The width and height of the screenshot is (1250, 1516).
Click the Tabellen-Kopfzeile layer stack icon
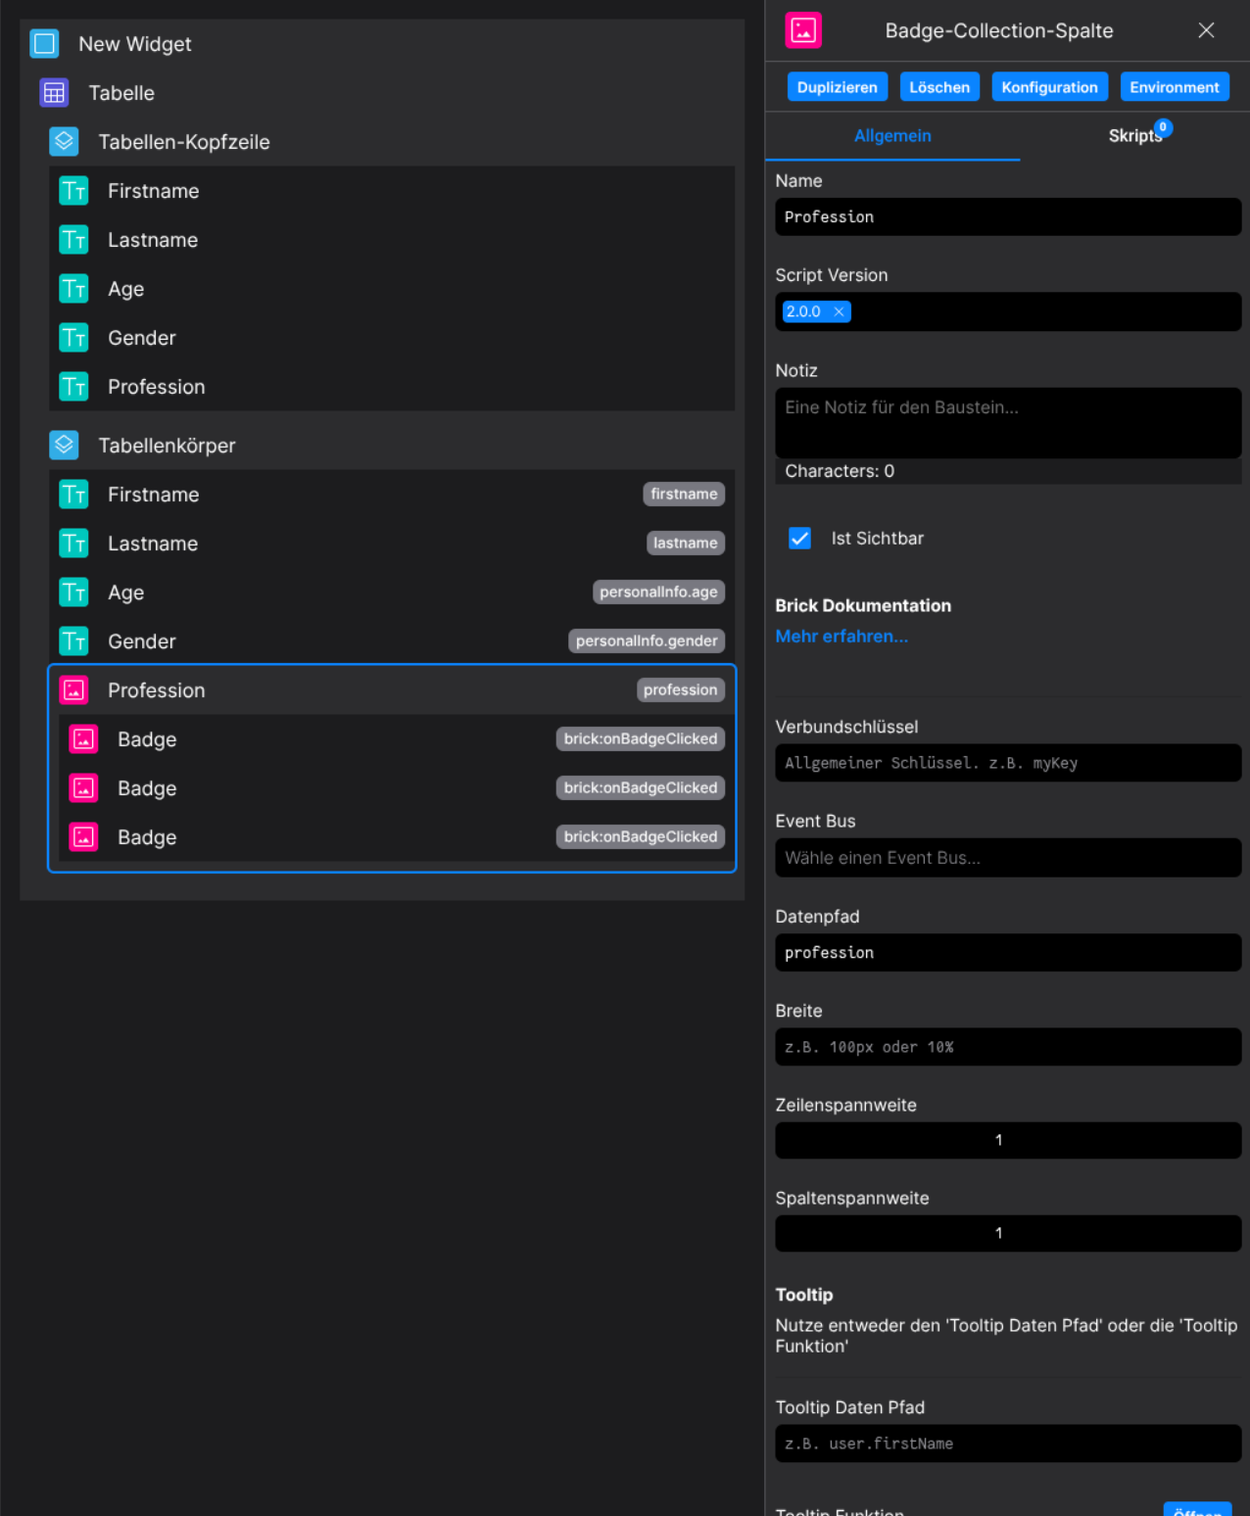[x=64, y=142]
